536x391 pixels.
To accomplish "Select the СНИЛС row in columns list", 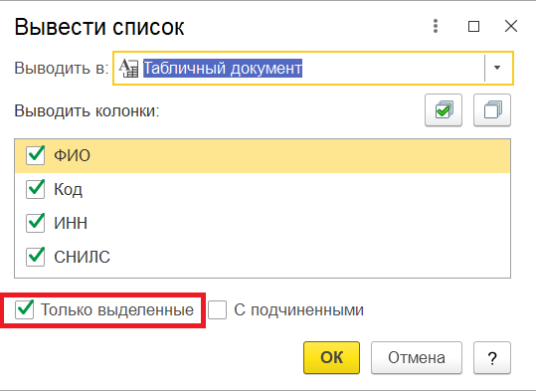I will pyautogui.click(x=263, y=257).
